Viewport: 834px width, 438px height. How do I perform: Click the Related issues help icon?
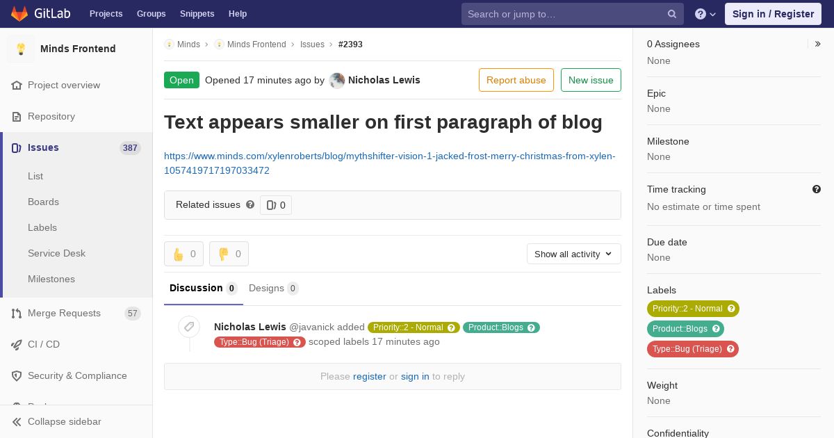(x=250, y=205)
